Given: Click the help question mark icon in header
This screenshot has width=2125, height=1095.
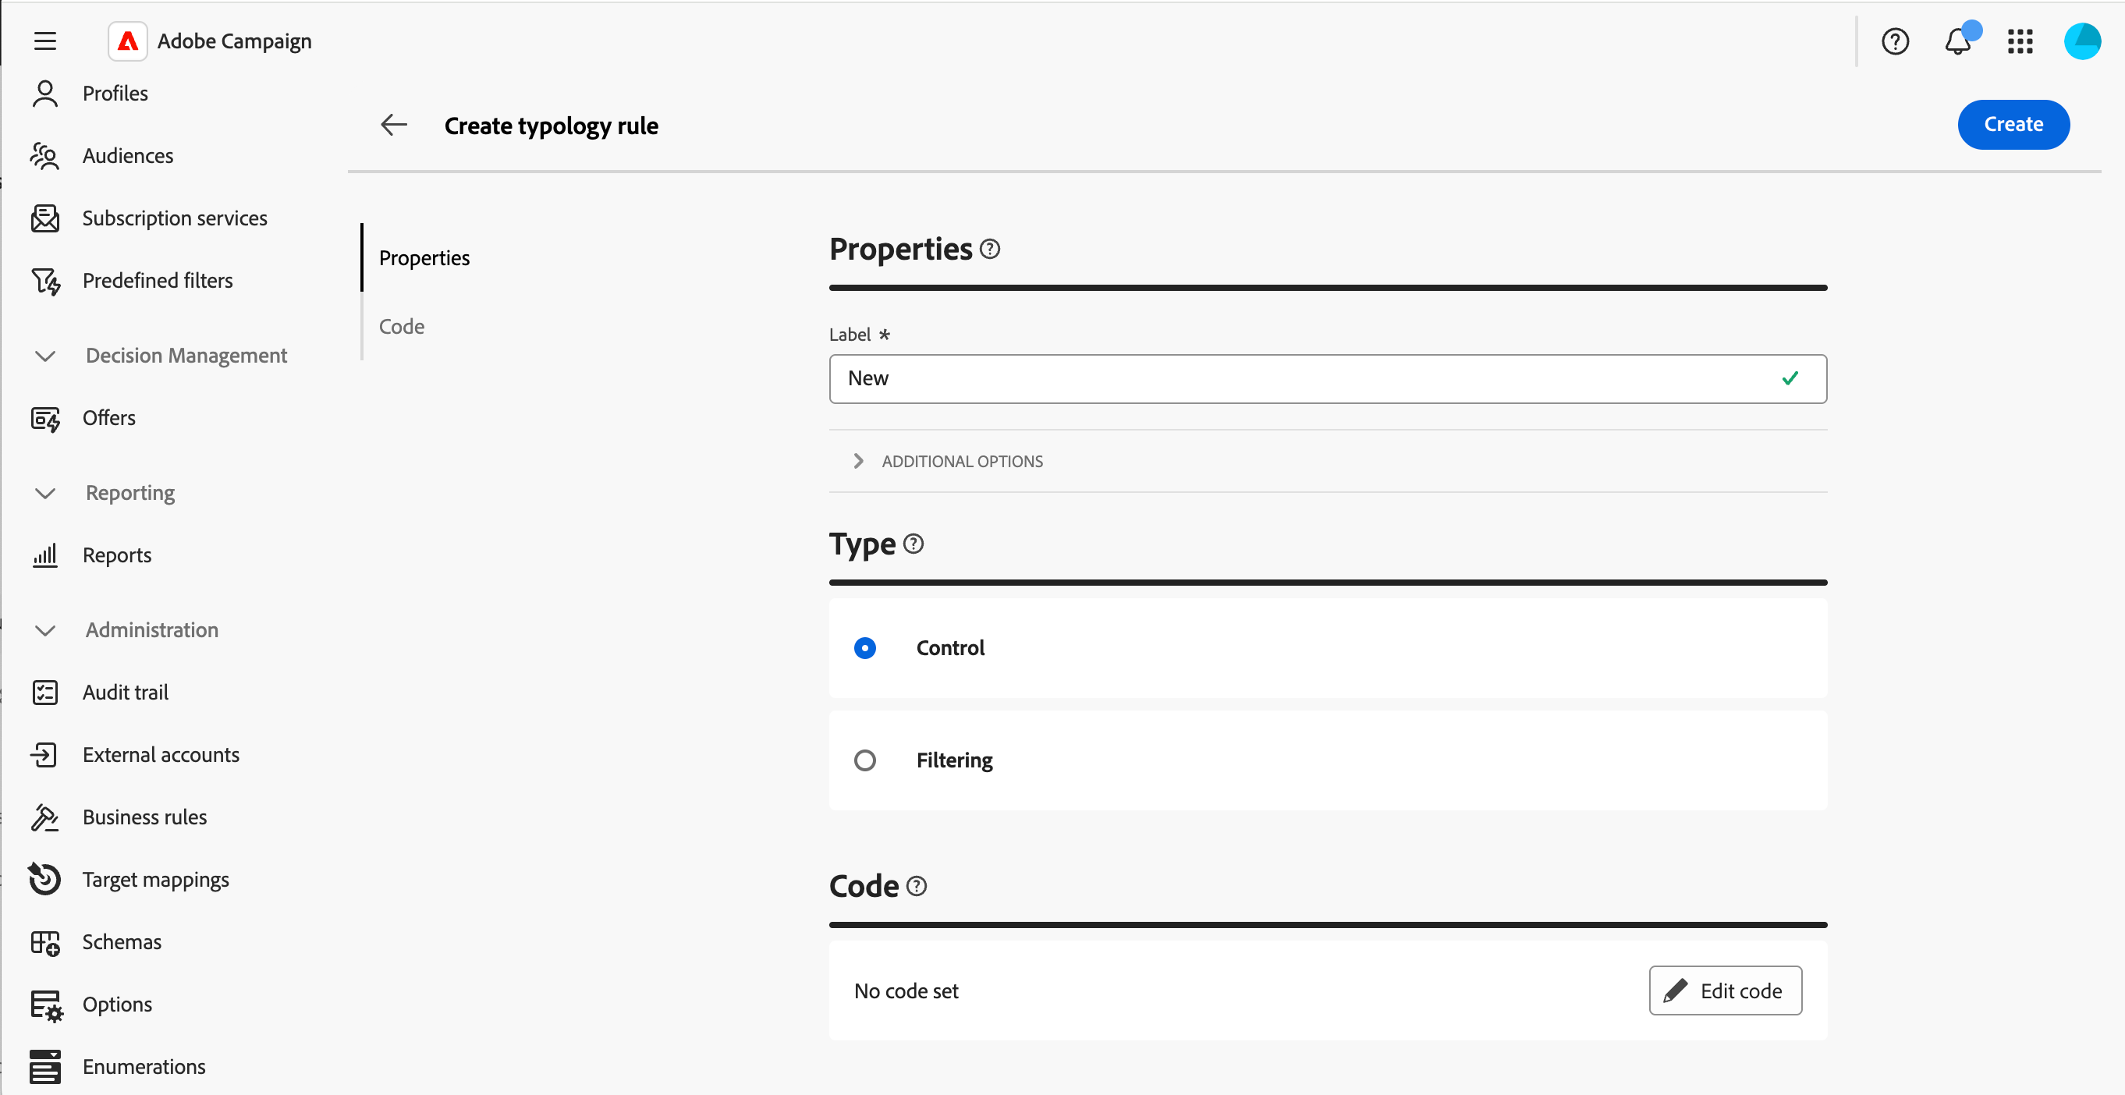Looking at the screenshot, I should [x=1895, y=41].
